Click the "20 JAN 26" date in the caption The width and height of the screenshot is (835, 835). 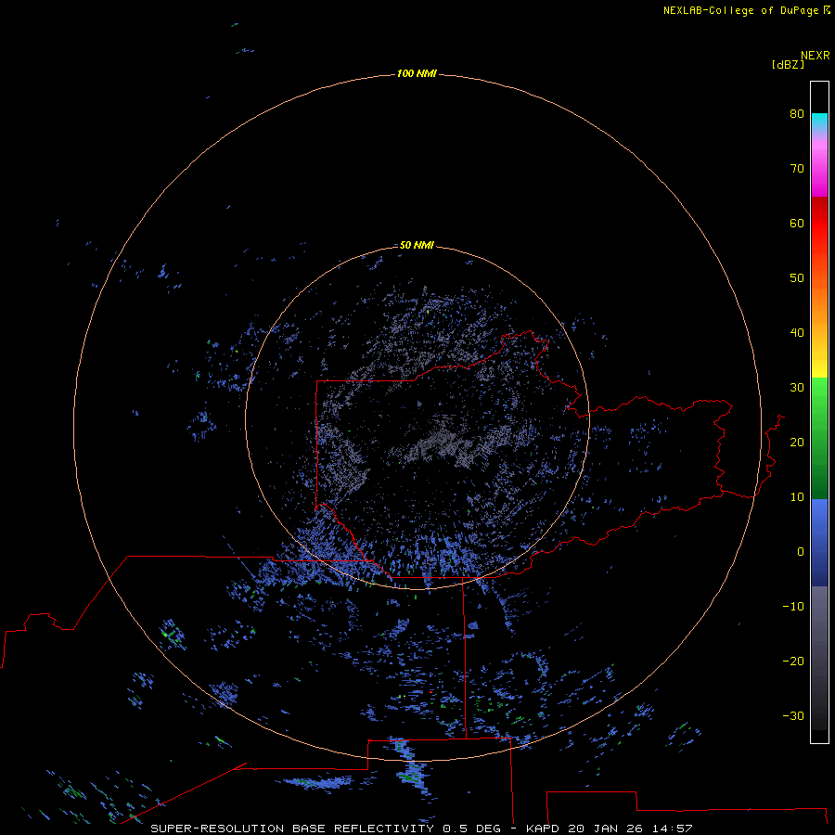[606, 829]
